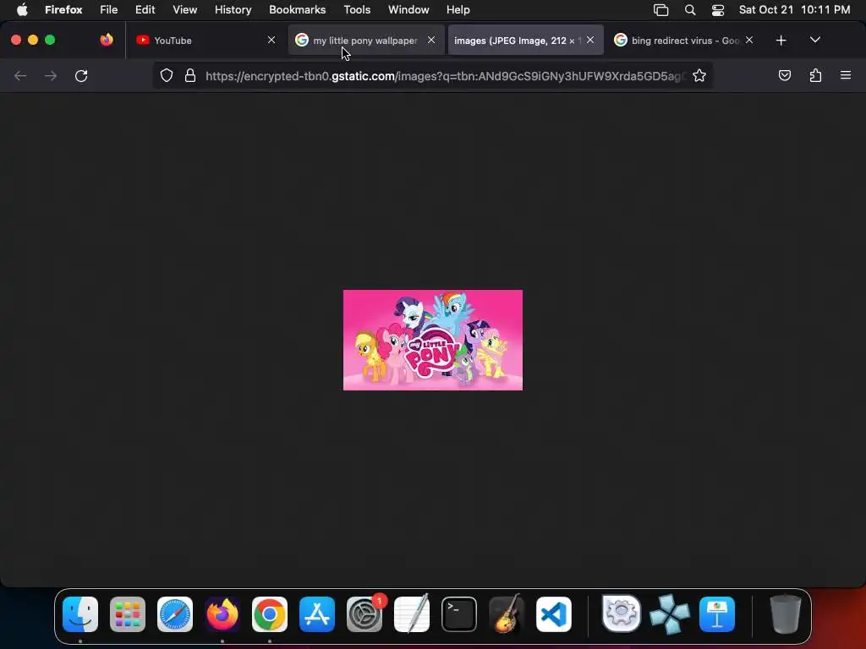This screenshot has width=866, height=649.
Task: Open the Apple menu
Action: [22, 10]
